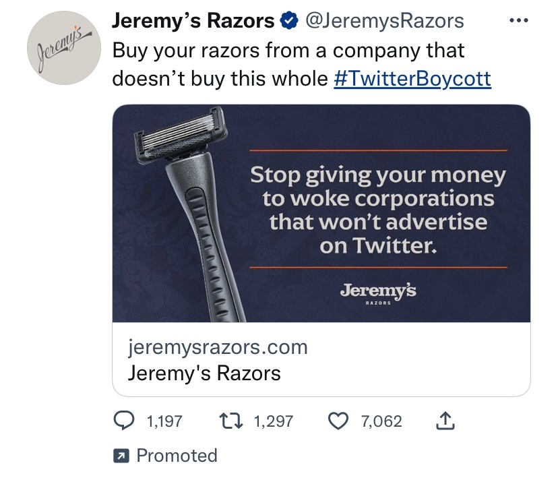Click the share upload icon

[x=445, y=421]
